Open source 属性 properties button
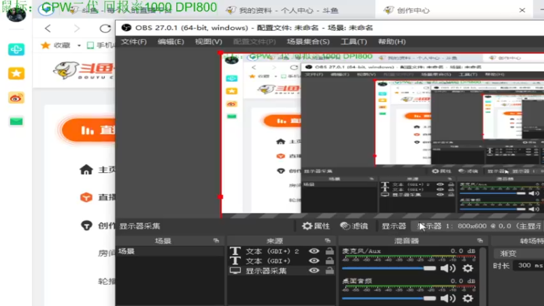544x306 pixels. pos(316,226)
